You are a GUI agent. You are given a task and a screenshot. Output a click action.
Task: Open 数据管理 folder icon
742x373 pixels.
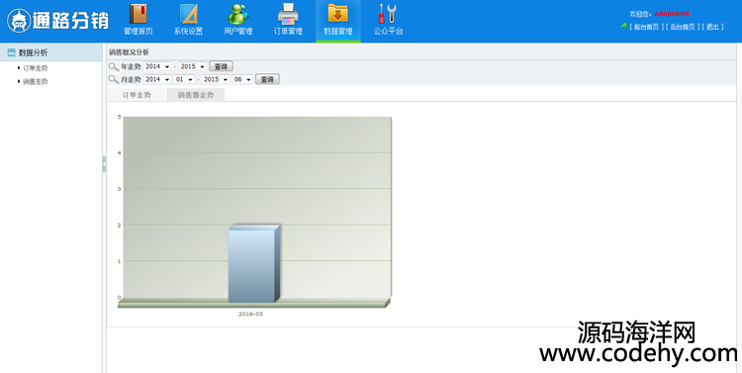338,14
